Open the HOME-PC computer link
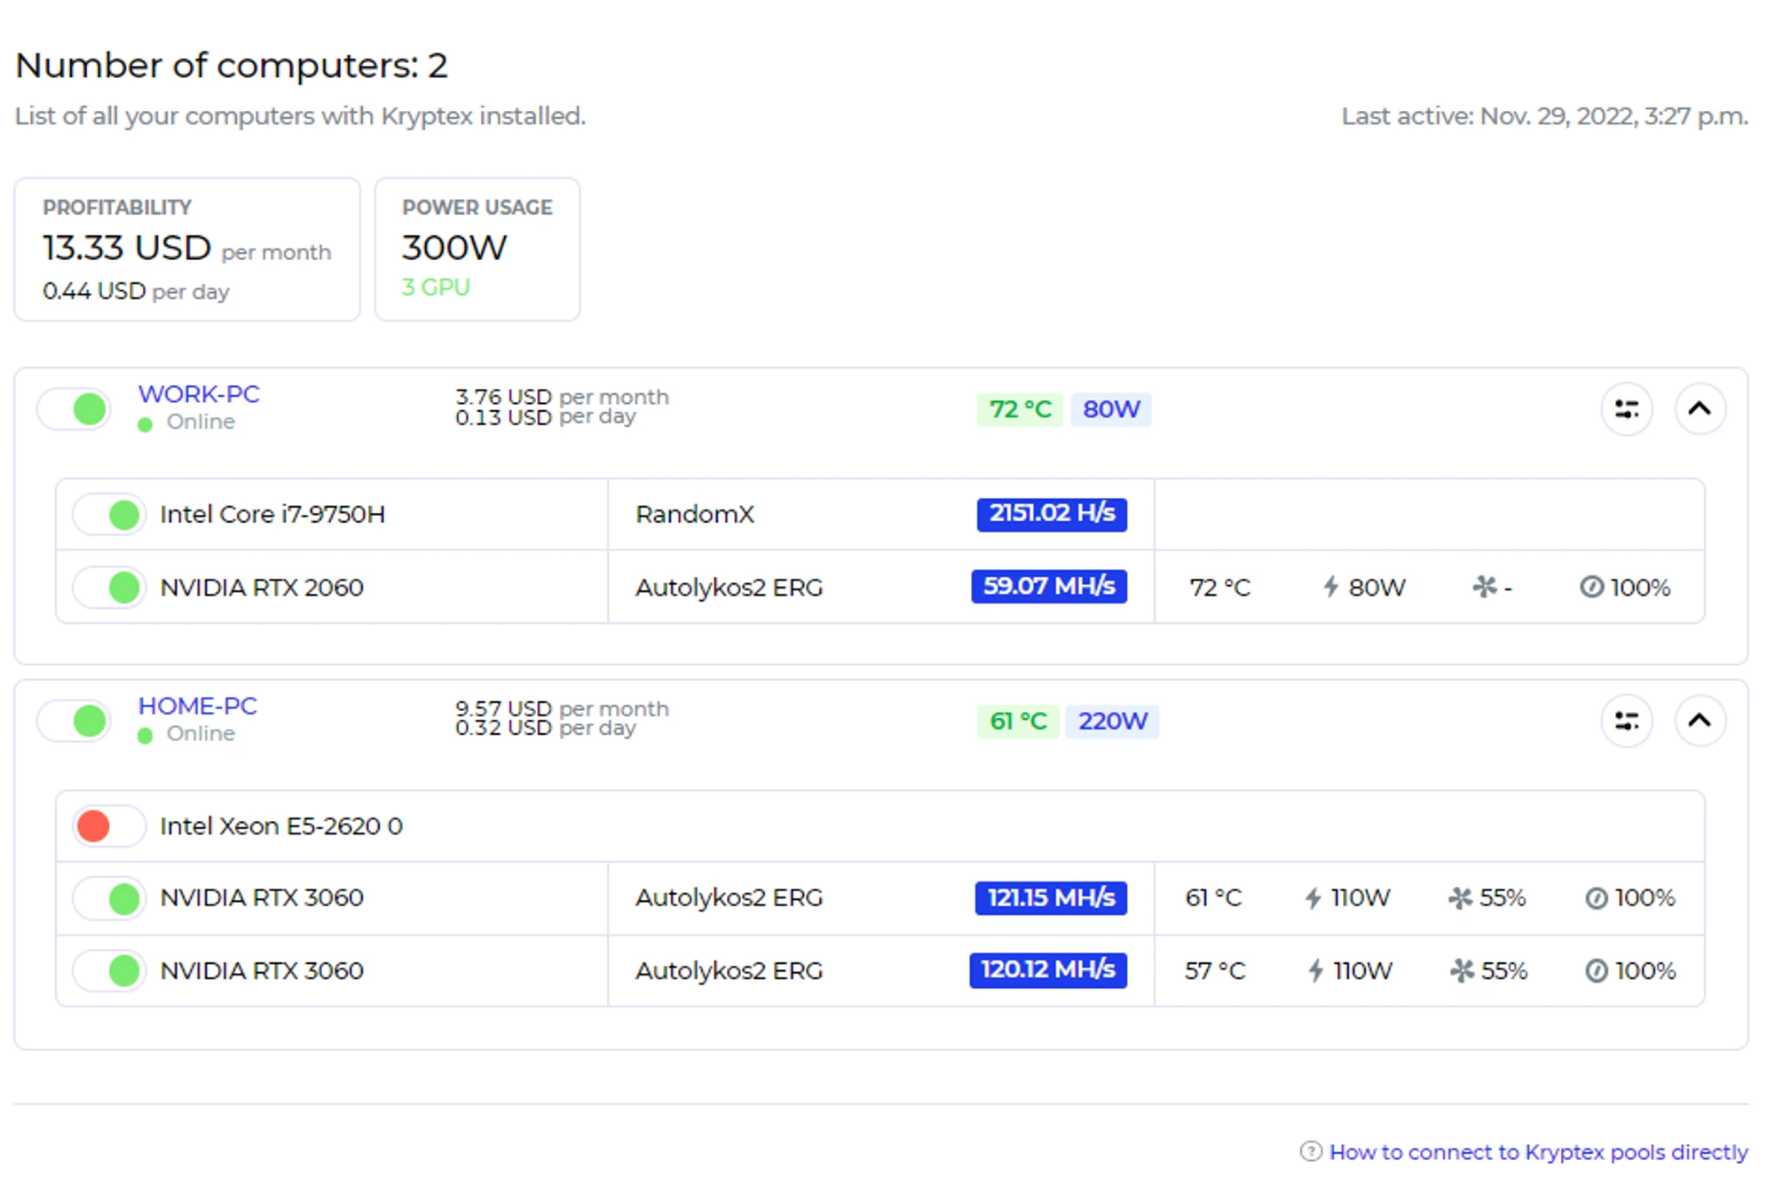 197,706
